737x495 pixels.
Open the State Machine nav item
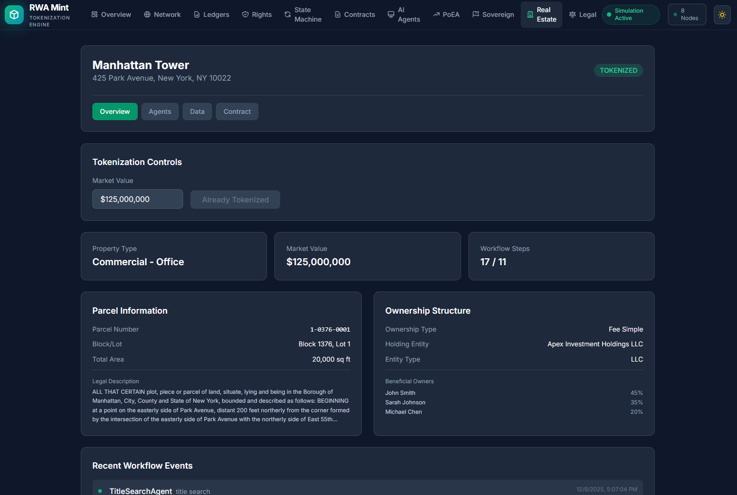tap(303, 15)
